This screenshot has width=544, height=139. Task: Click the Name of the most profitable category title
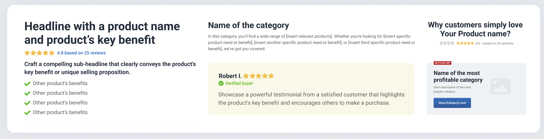(458, 76)
